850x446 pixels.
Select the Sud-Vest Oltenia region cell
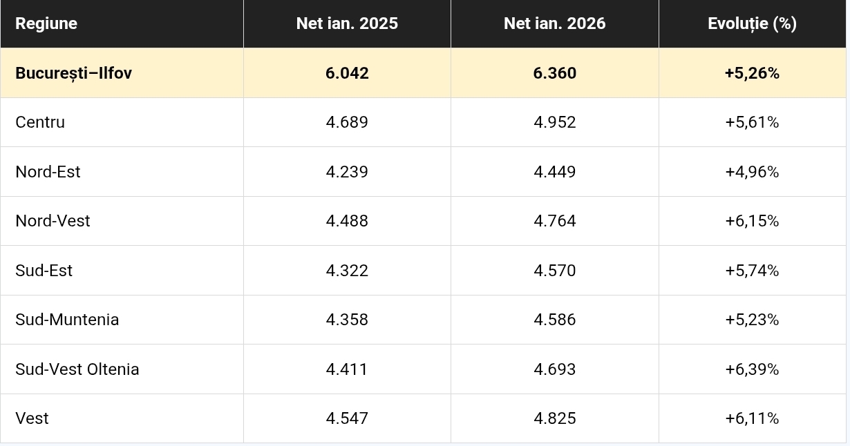(77, 369)
